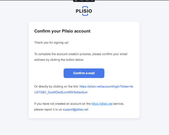Image resolution: width=169 pixels, height=135 pixels.
Task: Reply to the email using the reply arrow
Action: pyautogui.click(x=82, y=1)
